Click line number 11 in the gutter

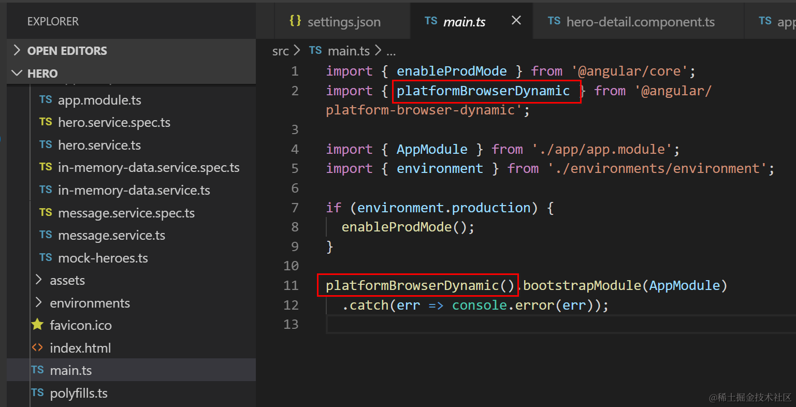291,285
